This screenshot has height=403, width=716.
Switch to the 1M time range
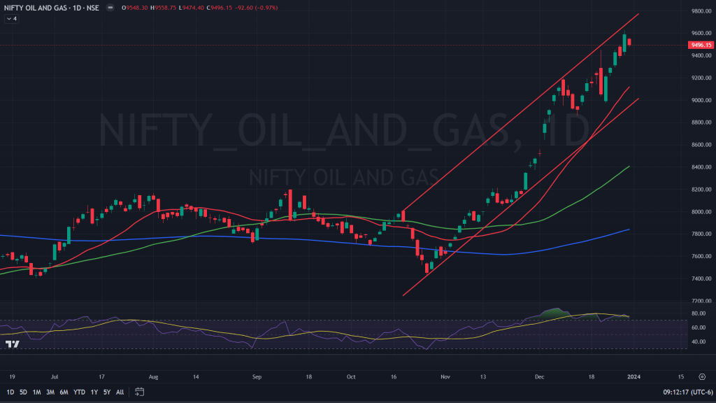[x=36, y=392]
